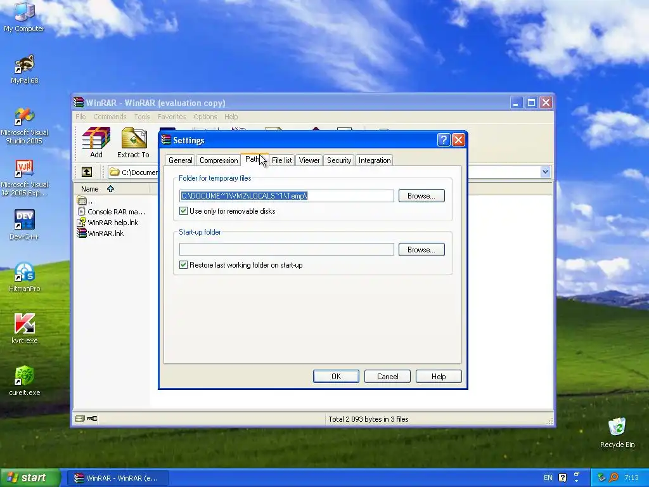This screenshot has height=487, width=649.
Task: Click the Cancel button in Settings
Action: 387,376
